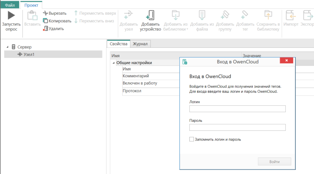
Task: Click the Имя column header
Action: click(176, 56)
